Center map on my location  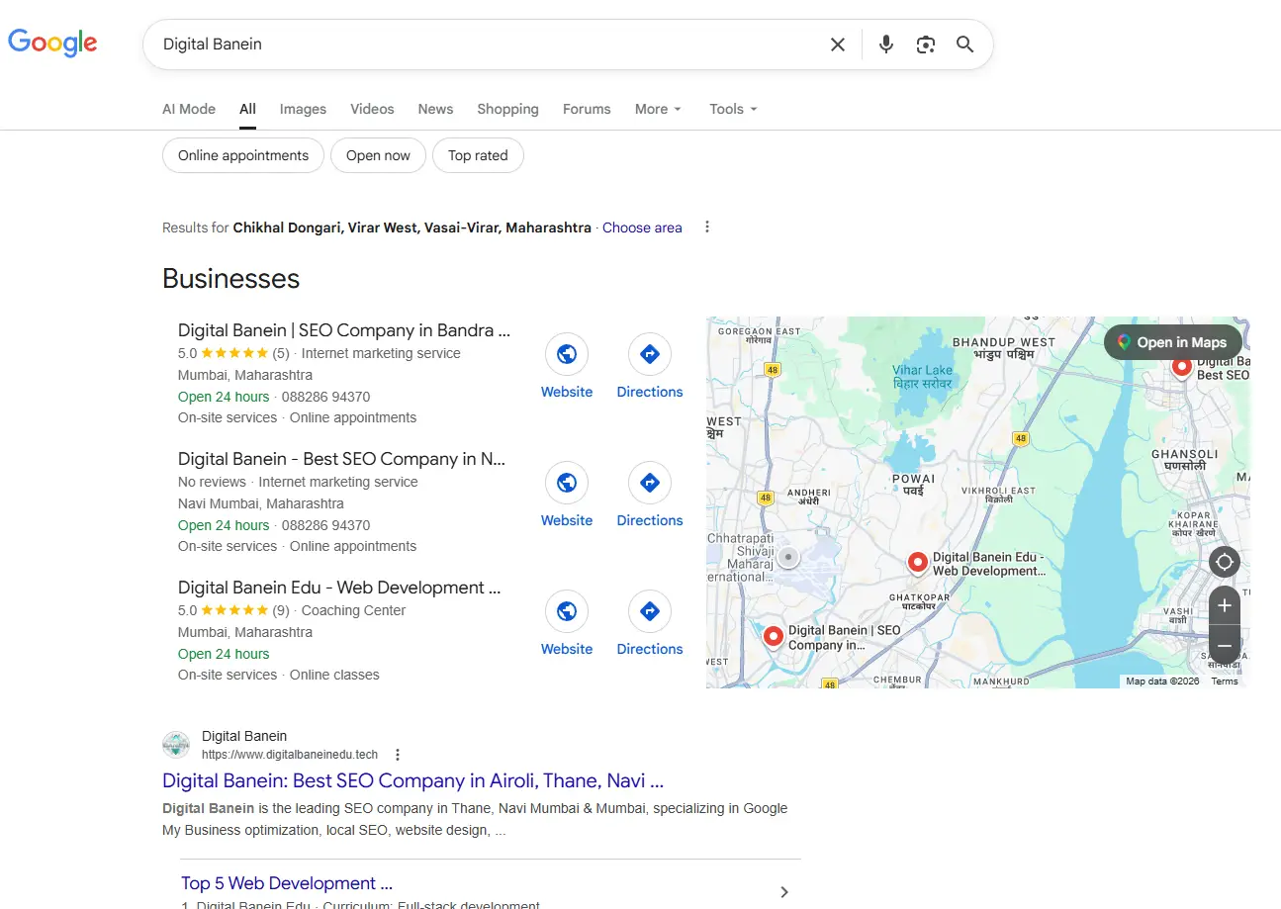click(1225, 562)
